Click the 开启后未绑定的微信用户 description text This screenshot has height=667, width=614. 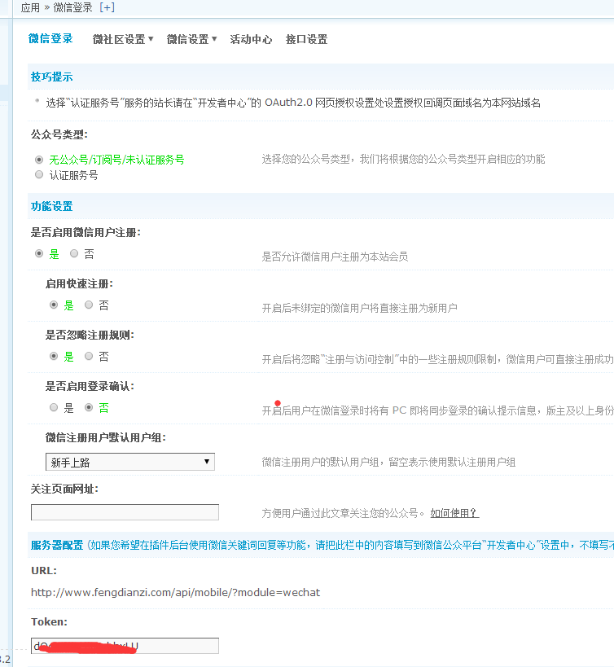[x=360, y=308]
